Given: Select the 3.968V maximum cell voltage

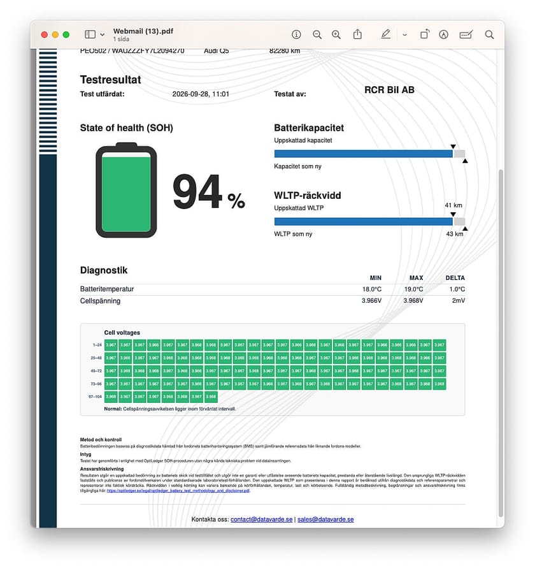Looking at the screenshot, I should tap(413, 301).
